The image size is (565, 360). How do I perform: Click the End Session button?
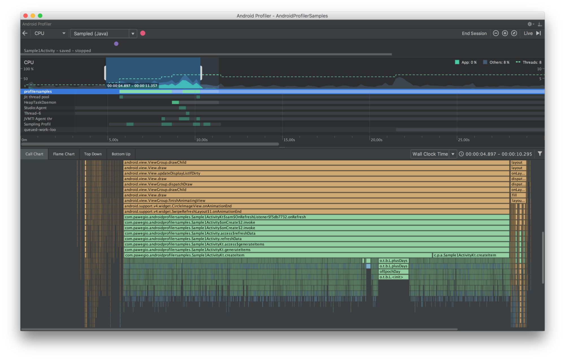[474, 33]
